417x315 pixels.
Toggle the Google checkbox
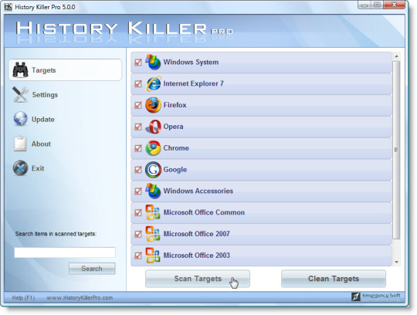tap(138, 170)
